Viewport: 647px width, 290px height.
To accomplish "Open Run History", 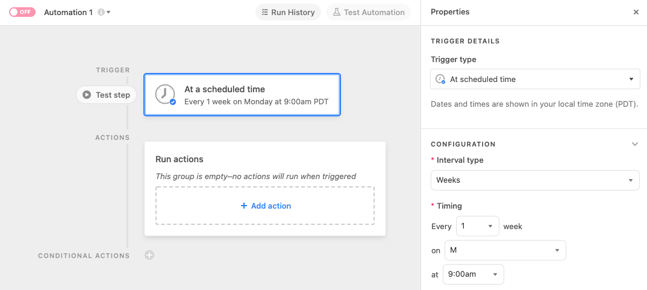I will click(288, 13).
